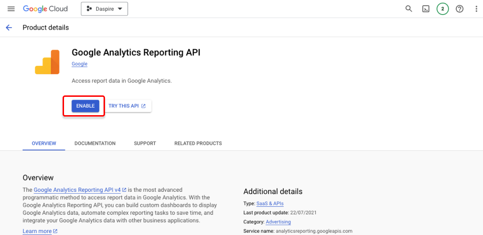Switch to the OVERVIEW tab
483x235 pixels.
click(44, 143)
